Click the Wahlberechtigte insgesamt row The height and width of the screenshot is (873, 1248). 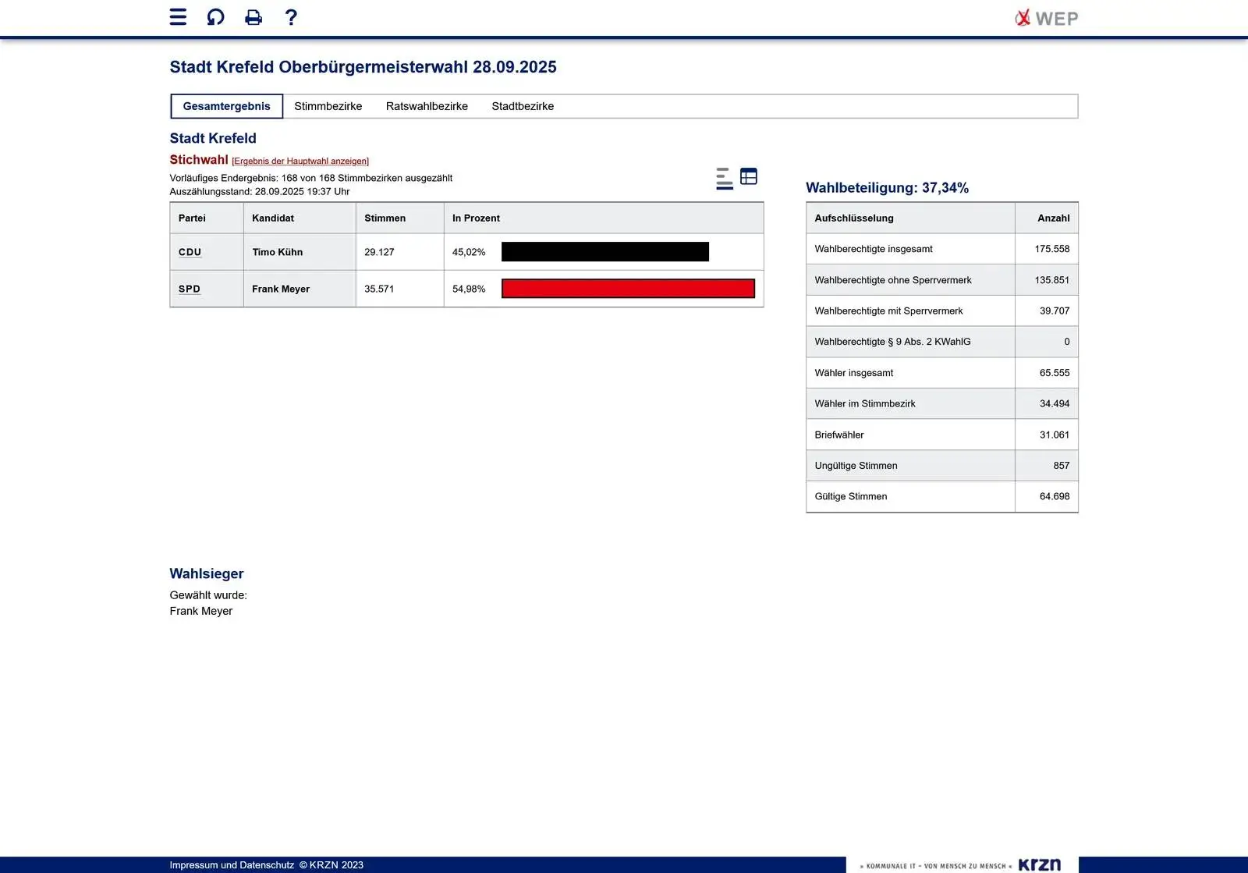click(x=874, y=249)
